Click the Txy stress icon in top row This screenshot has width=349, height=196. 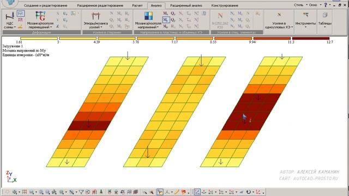pos(189,13)
